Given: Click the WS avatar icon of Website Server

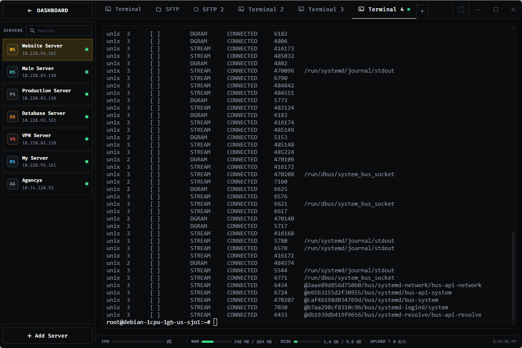Looking at the screenshot, I should 13,50.
